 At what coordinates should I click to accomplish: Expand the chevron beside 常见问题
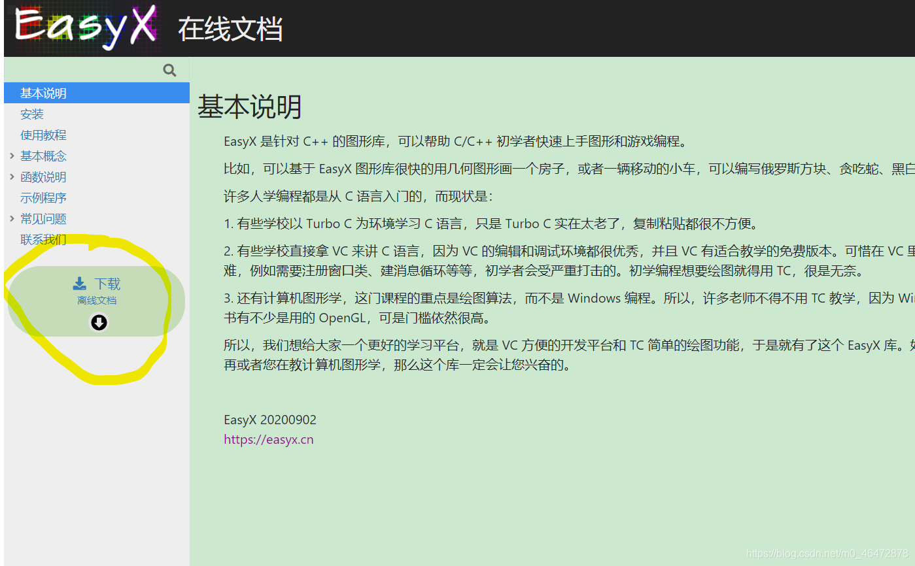click(x=12, y=218)
